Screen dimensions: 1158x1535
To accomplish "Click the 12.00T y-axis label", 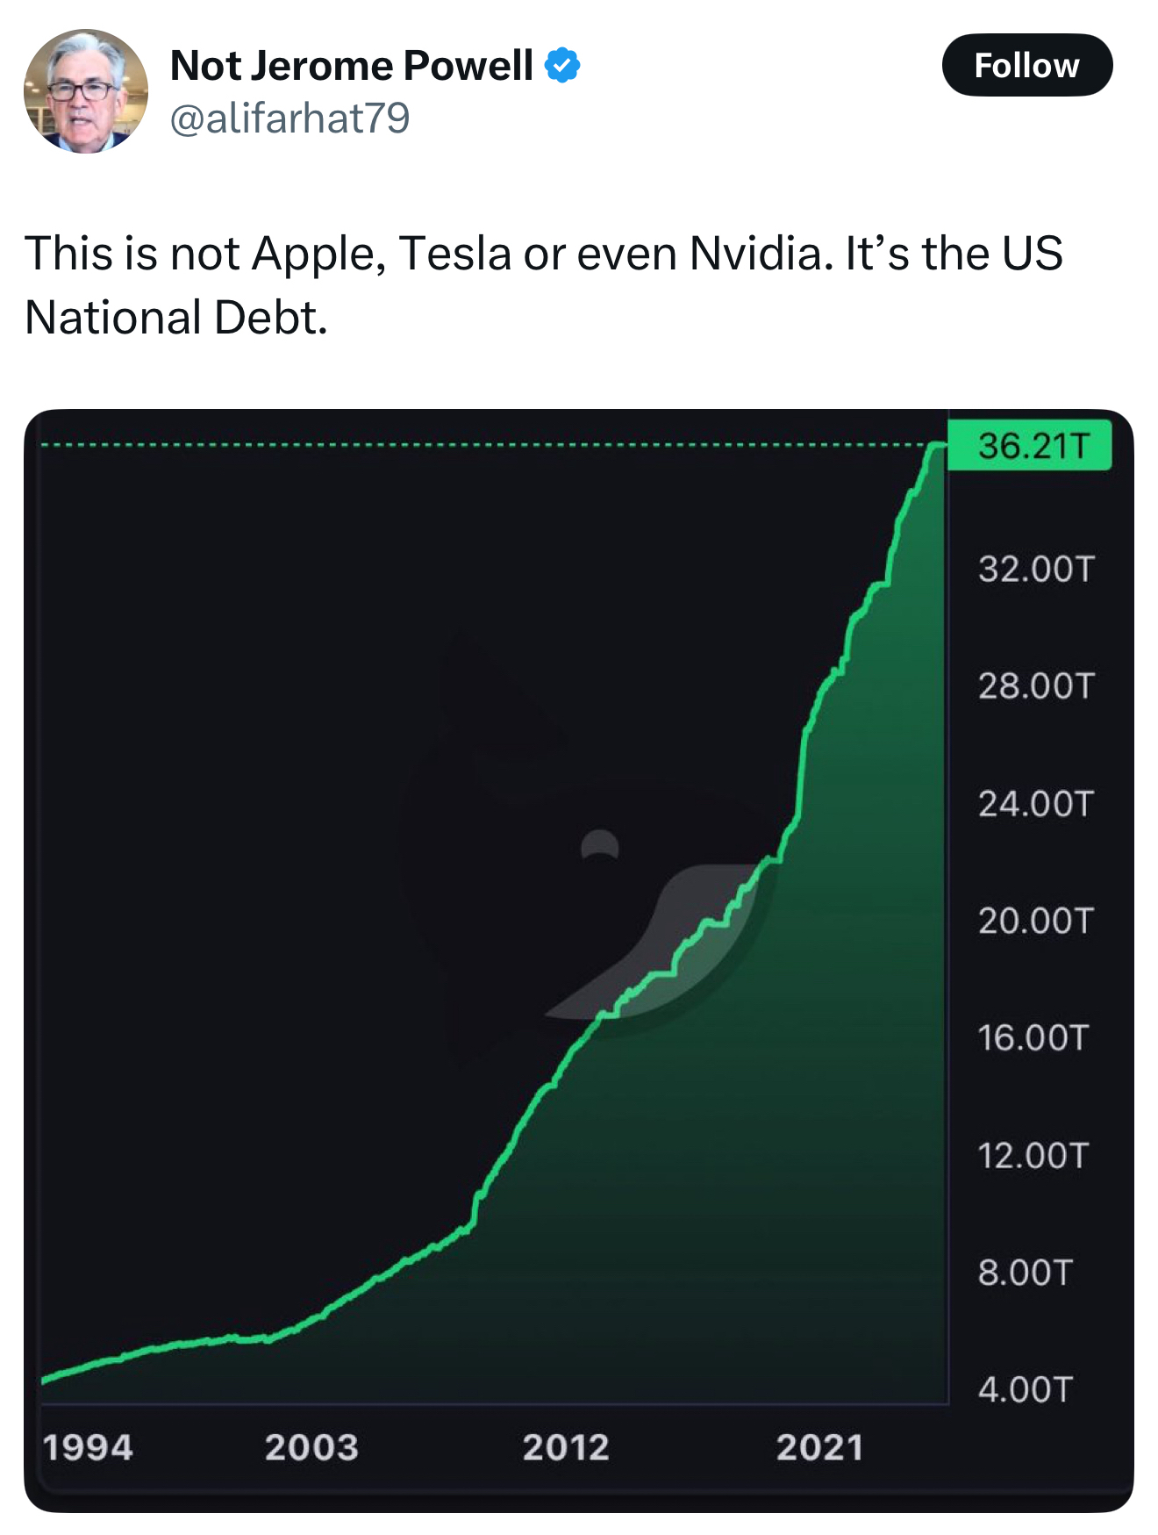I will coord(1033,1155).
